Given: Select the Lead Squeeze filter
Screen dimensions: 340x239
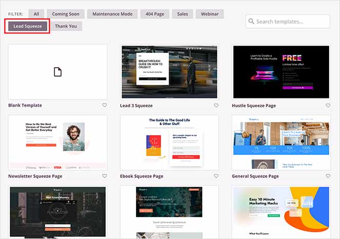Looking at the screenshot, I should [27, 26].
